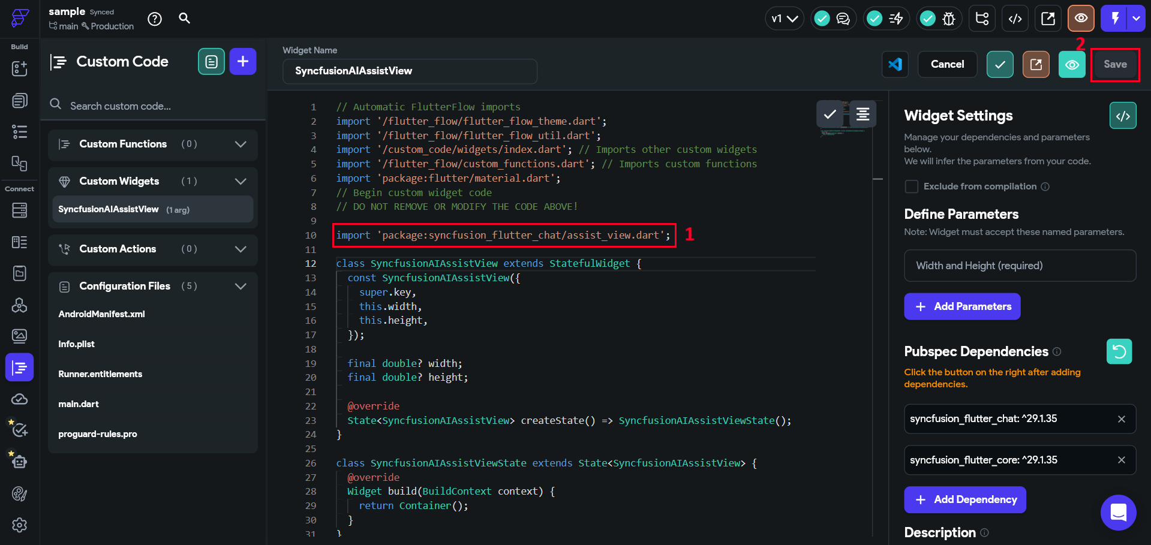Refresh Pubspec Dependencies with the reload icon

1119,351
